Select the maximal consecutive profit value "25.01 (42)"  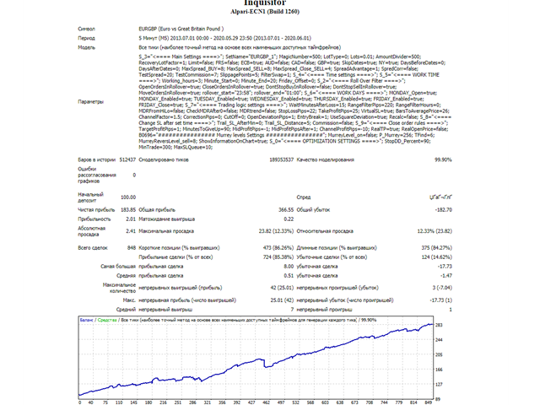[x=282, y=300]
